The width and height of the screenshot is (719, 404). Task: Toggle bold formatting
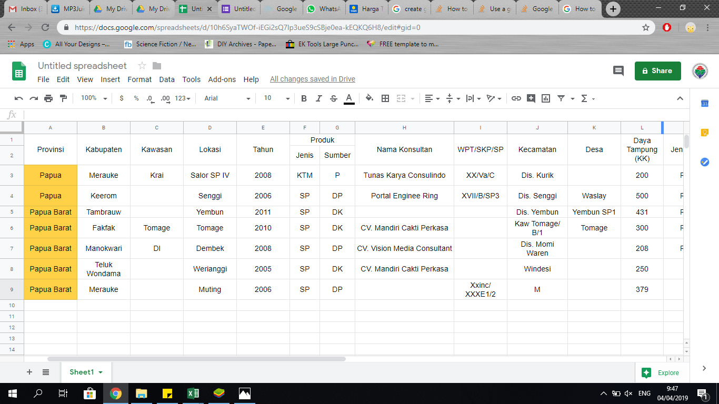click(304, 98)
